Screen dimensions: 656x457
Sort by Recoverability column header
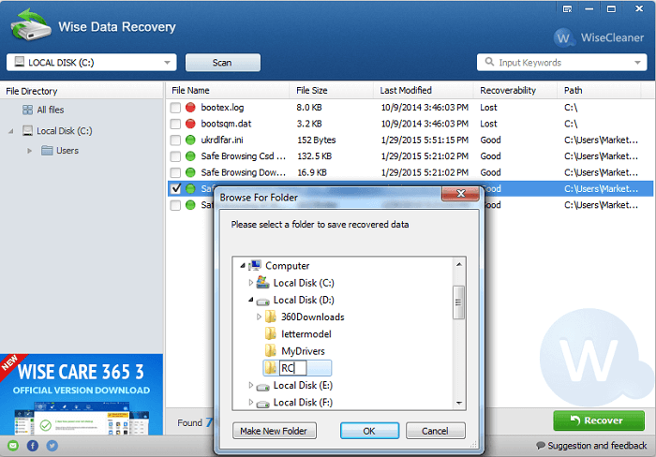(x=508, y=90)
